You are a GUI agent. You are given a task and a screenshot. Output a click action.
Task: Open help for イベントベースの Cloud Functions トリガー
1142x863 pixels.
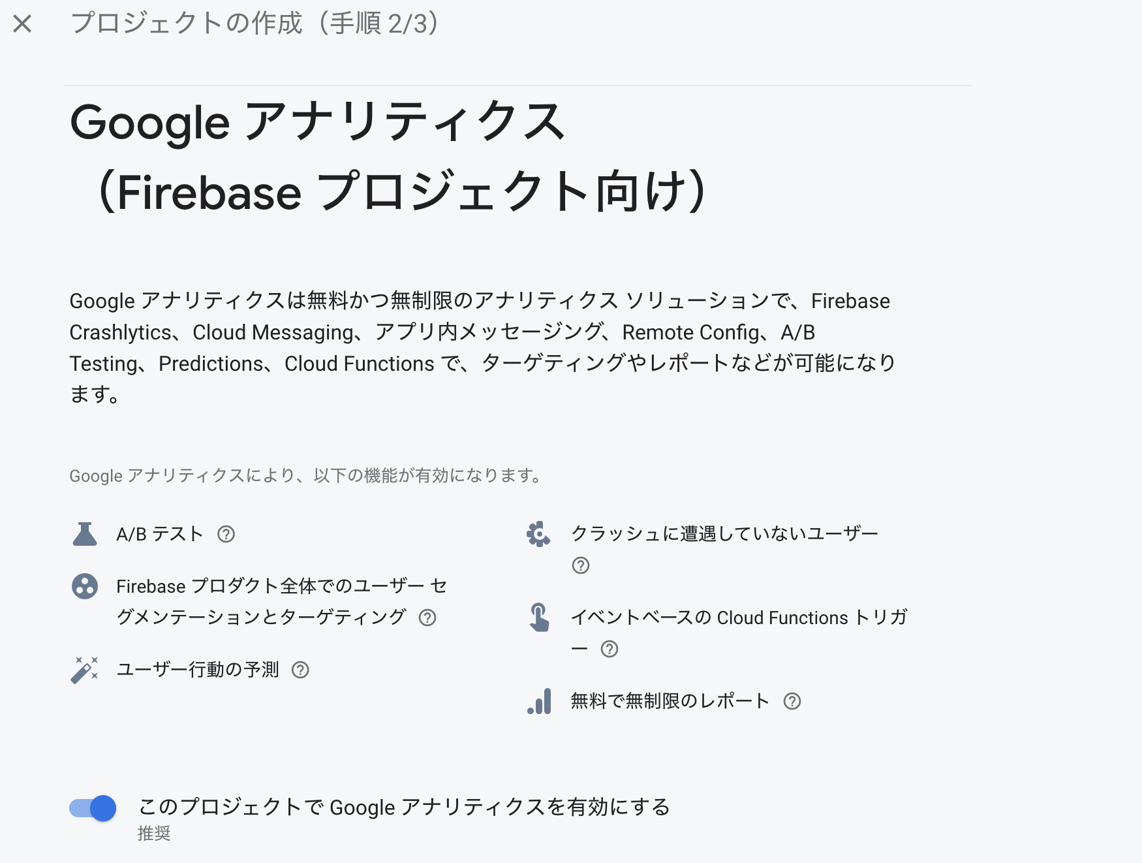coord(610,649)
